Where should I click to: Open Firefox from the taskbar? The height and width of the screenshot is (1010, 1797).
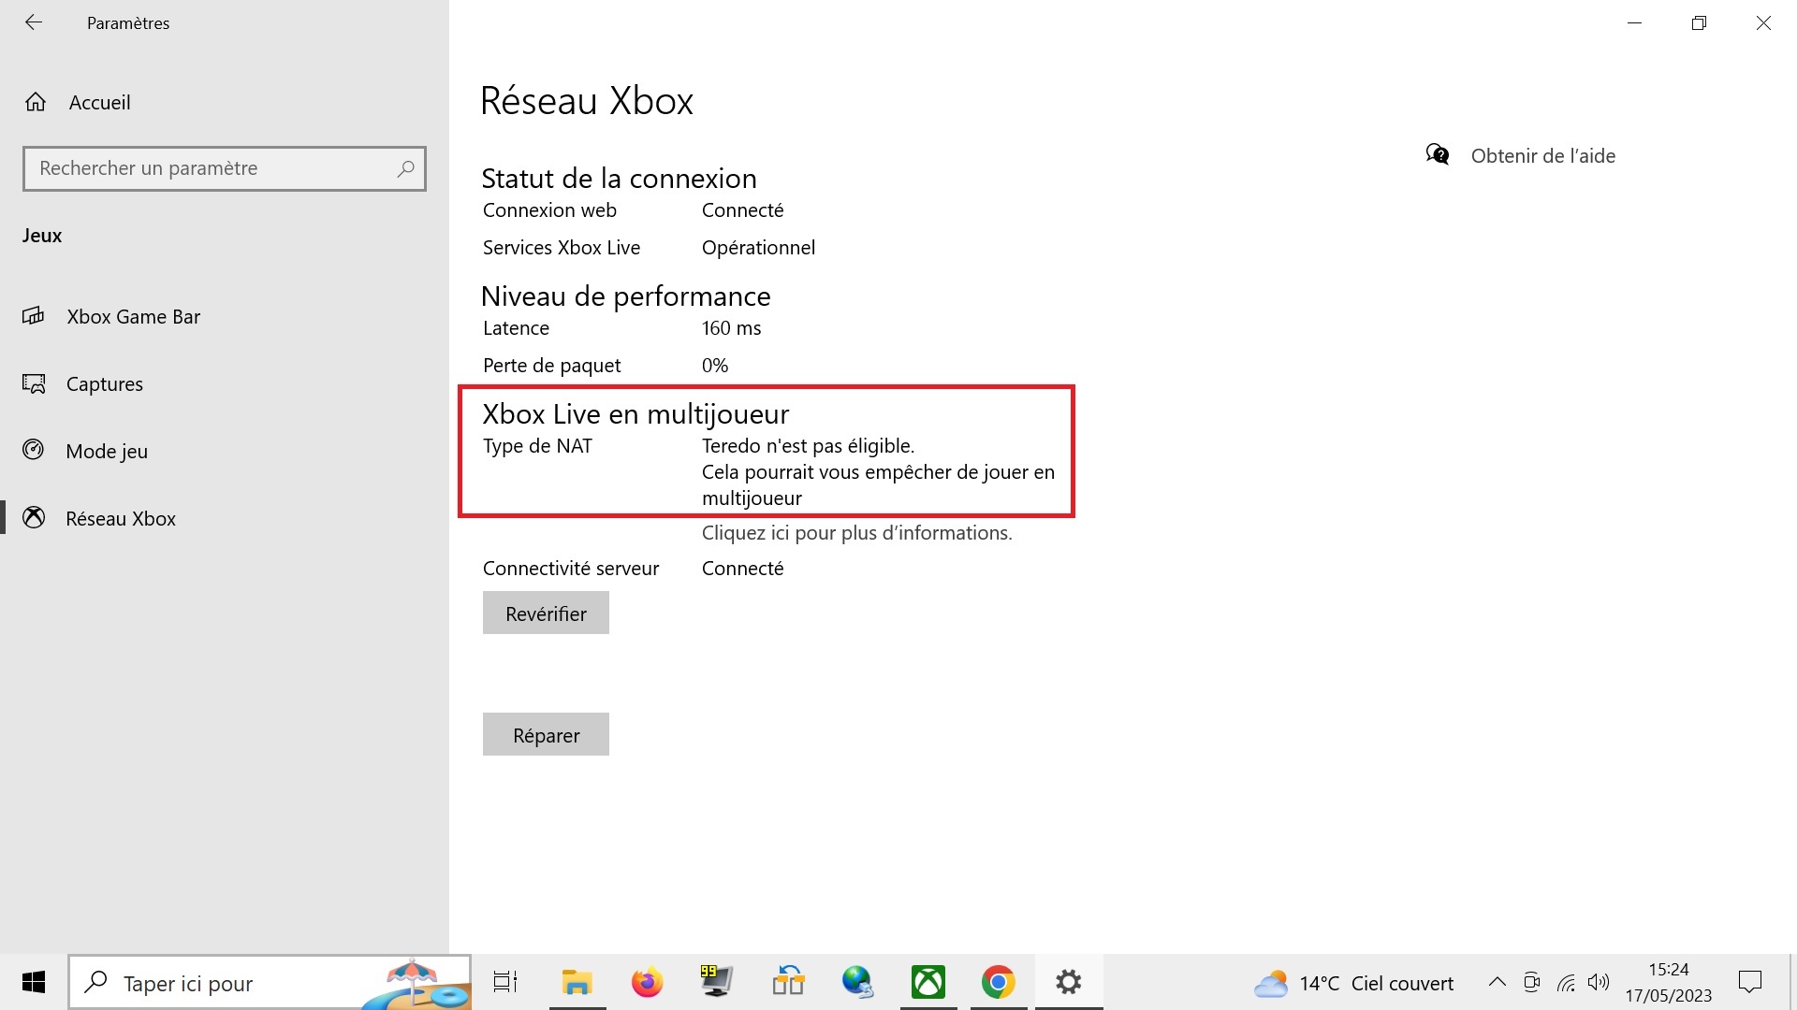point(647,983)
